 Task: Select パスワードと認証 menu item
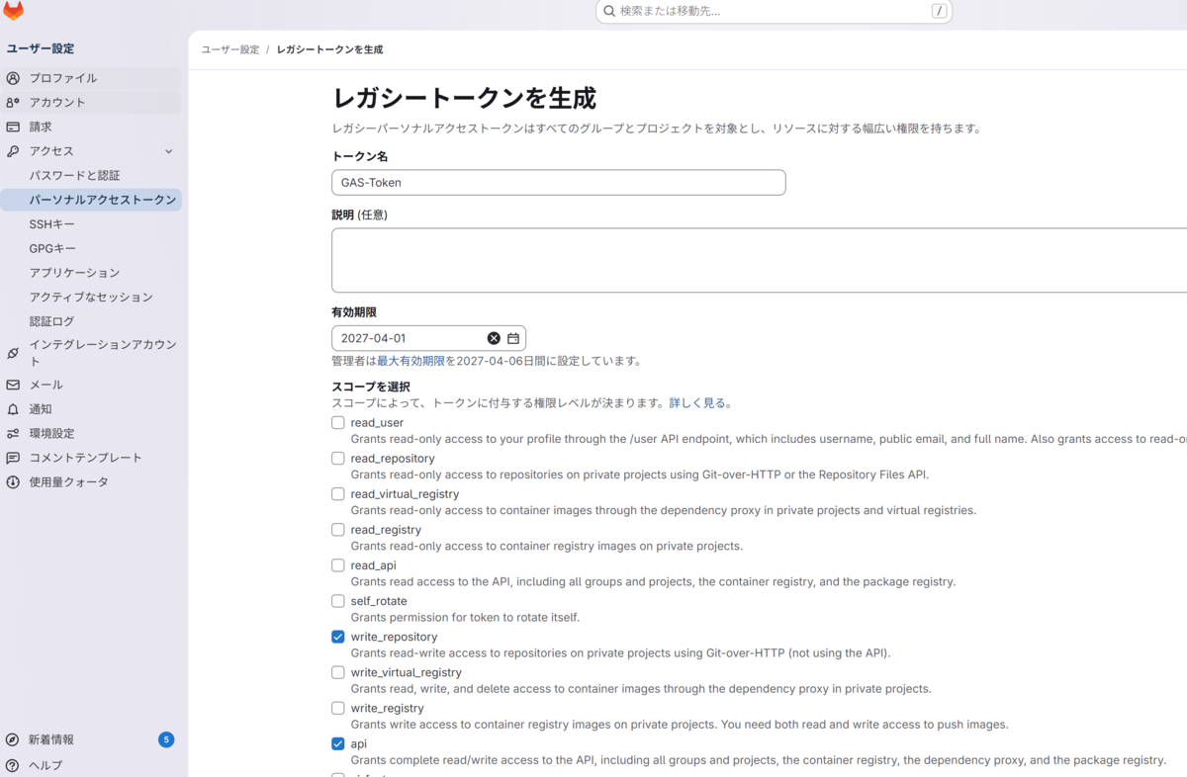click(x=91, y=175)
